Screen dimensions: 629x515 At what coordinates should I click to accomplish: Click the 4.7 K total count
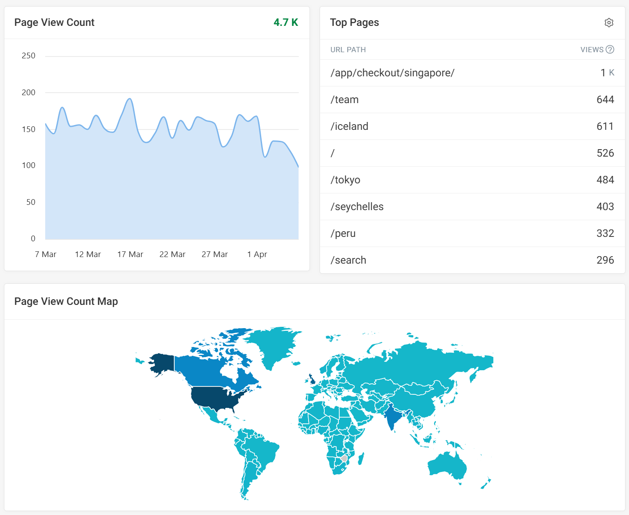click(285, 22)
